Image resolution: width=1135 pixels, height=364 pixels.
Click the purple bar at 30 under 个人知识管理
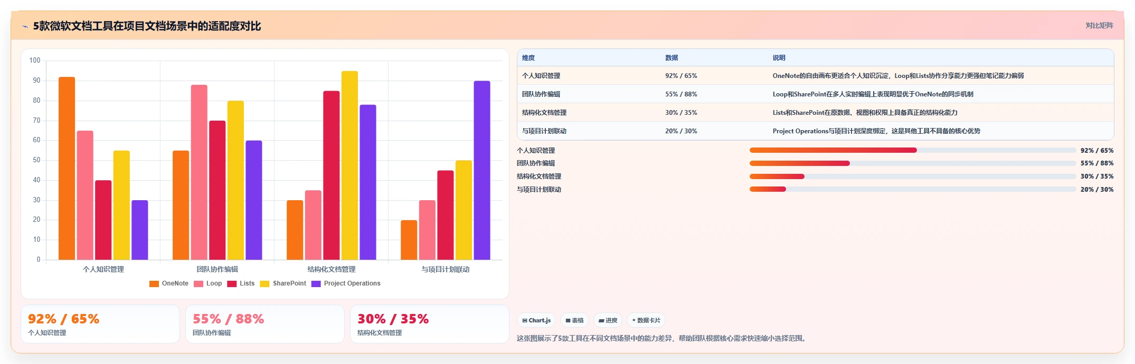pos(140,230)
